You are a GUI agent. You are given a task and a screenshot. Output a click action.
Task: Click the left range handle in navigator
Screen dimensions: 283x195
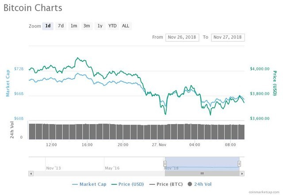click(165, 164)
